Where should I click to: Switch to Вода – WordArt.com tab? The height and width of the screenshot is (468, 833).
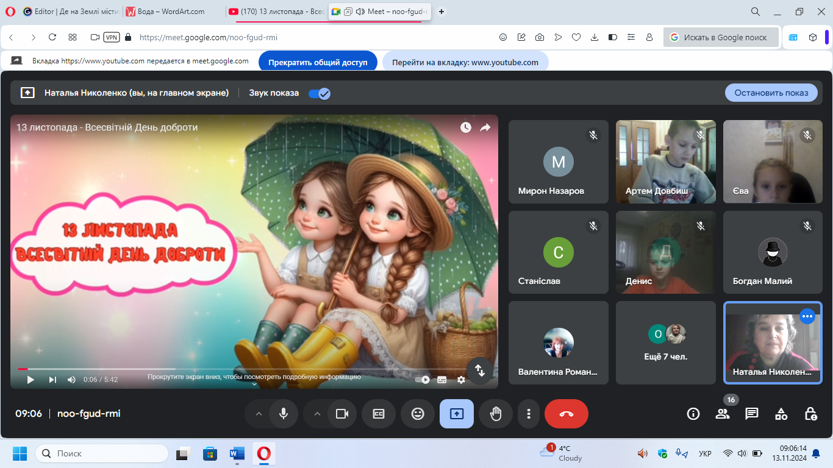(x=173, y=12)
